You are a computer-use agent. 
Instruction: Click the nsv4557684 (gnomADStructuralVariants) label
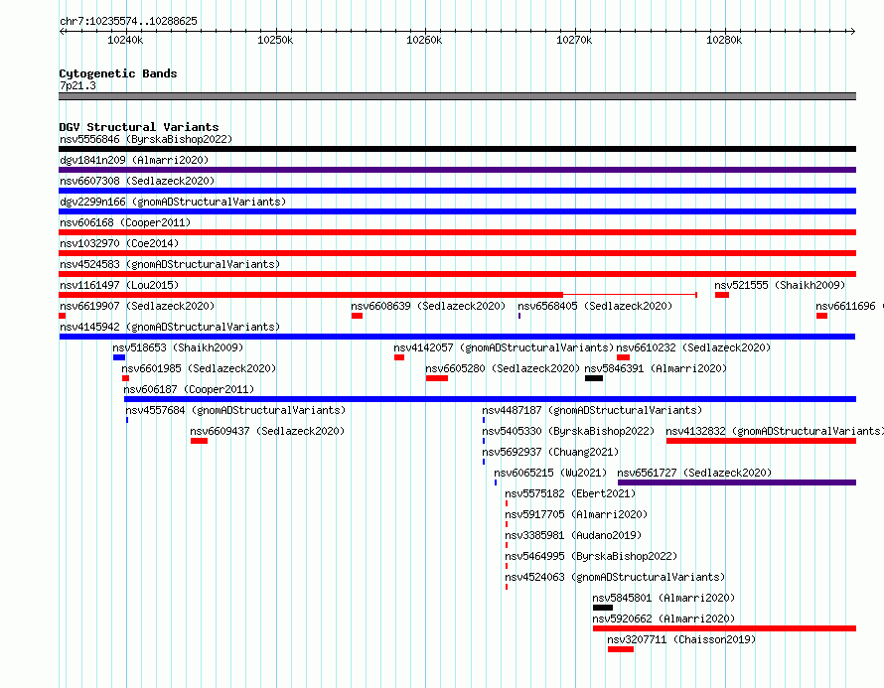pyautogui.click(x=235, y=410)
